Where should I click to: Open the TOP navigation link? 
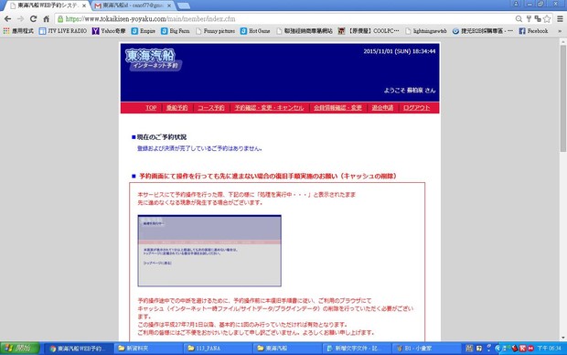(151, 108)
